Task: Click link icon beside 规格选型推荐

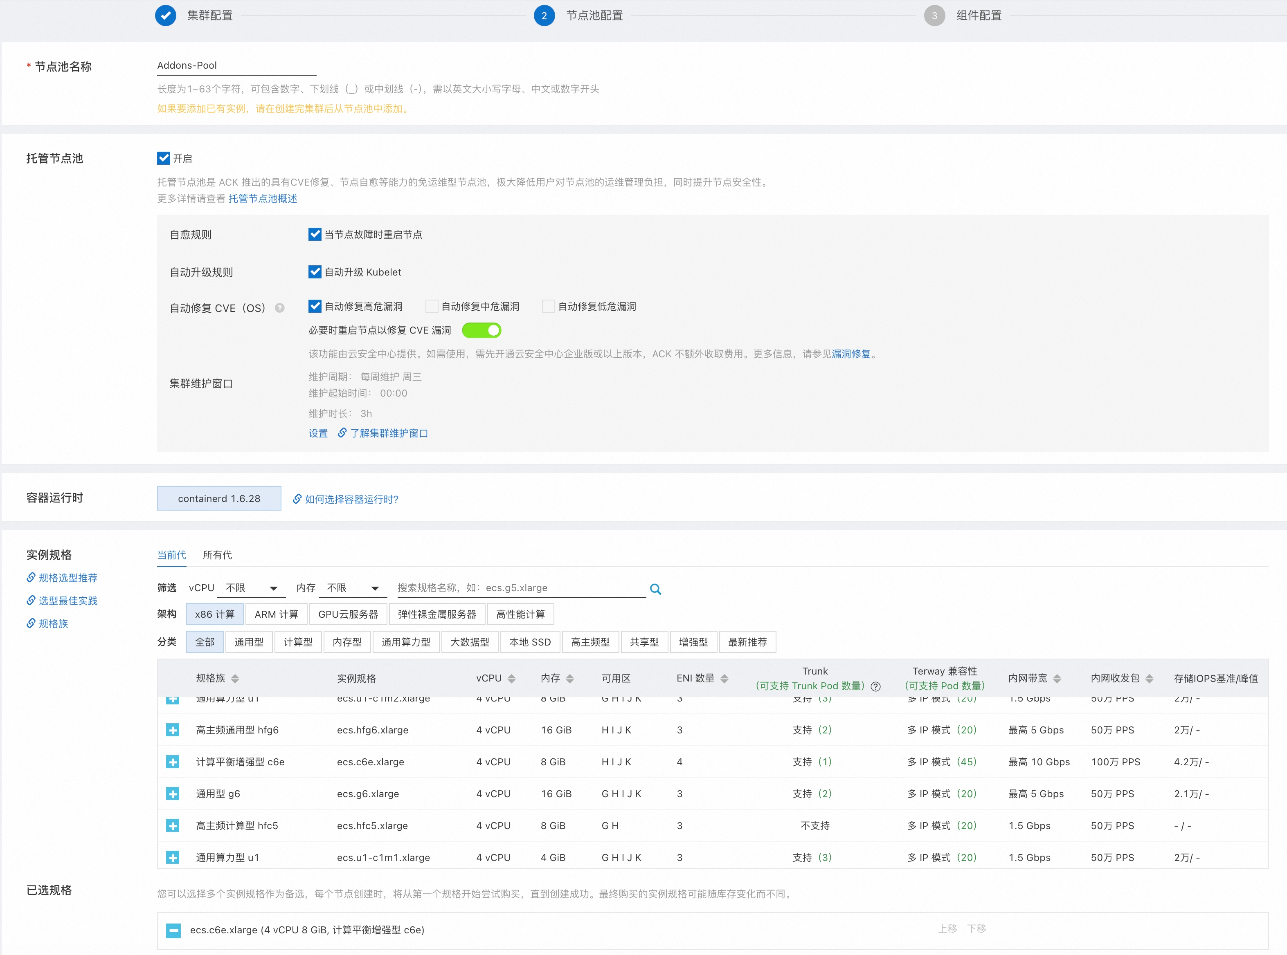Action: point(31,577)
